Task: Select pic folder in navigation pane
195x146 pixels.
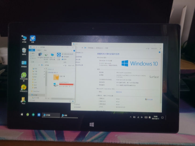Action: 35,80
